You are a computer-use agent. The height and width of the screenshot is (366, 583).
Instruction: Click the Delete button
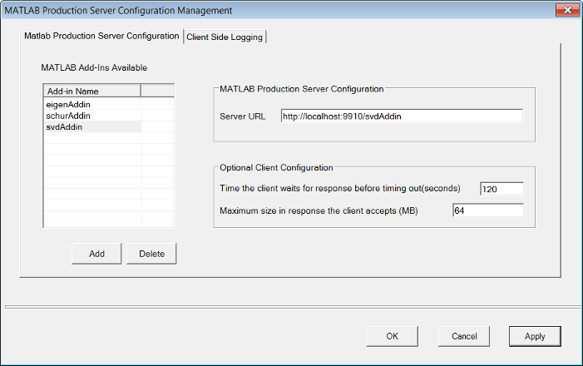click(x=151, y=254)
